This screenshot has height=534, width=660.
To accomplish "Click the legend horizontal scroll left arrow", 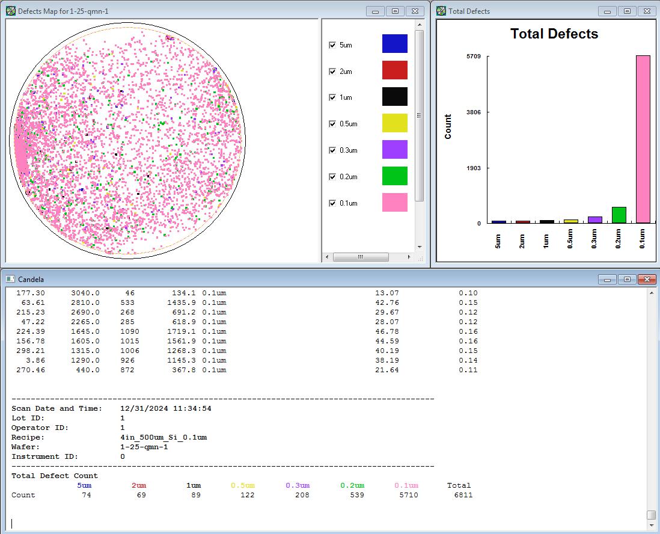I will tap(328, 257).
